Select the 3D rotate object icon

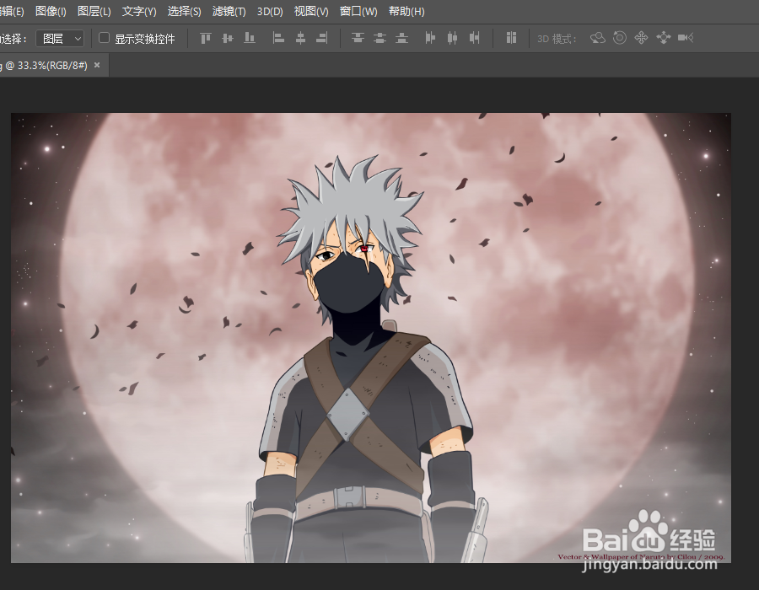[x=598, y=38]
